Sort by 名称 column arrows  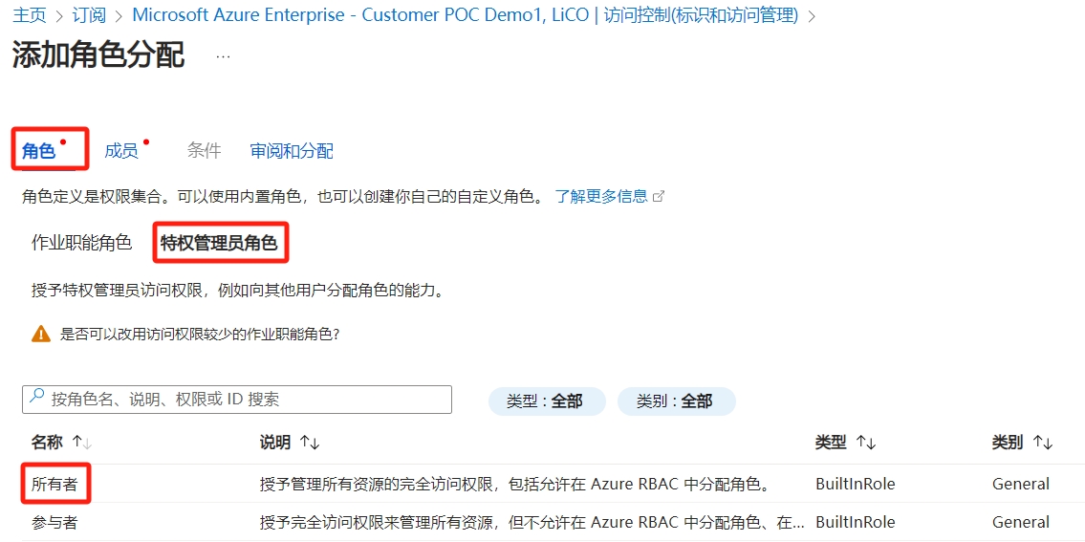pyautogui.click(x=82, y=443)
